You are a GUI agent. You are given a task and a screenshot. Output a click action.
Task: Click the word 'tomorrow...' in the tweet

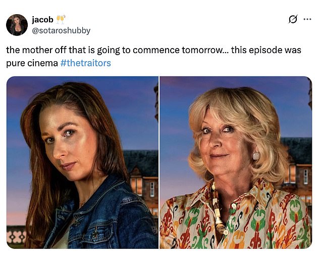tap(205, 51)
